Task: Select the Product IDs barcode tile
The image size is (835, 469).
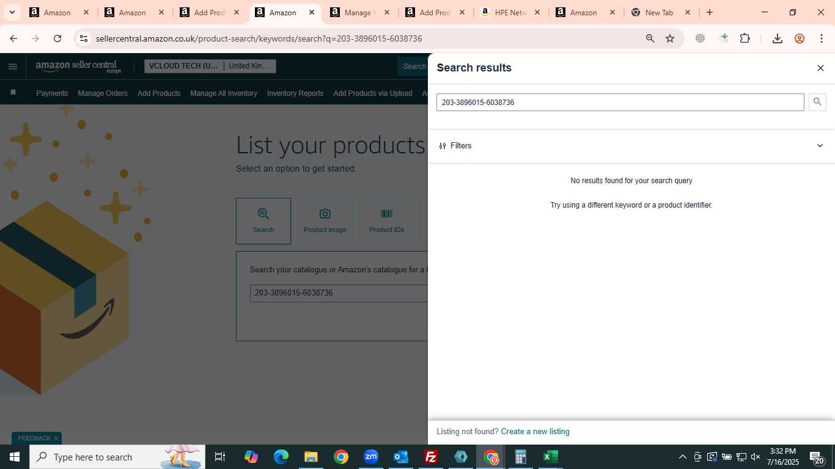Action: tap(387, 221)
